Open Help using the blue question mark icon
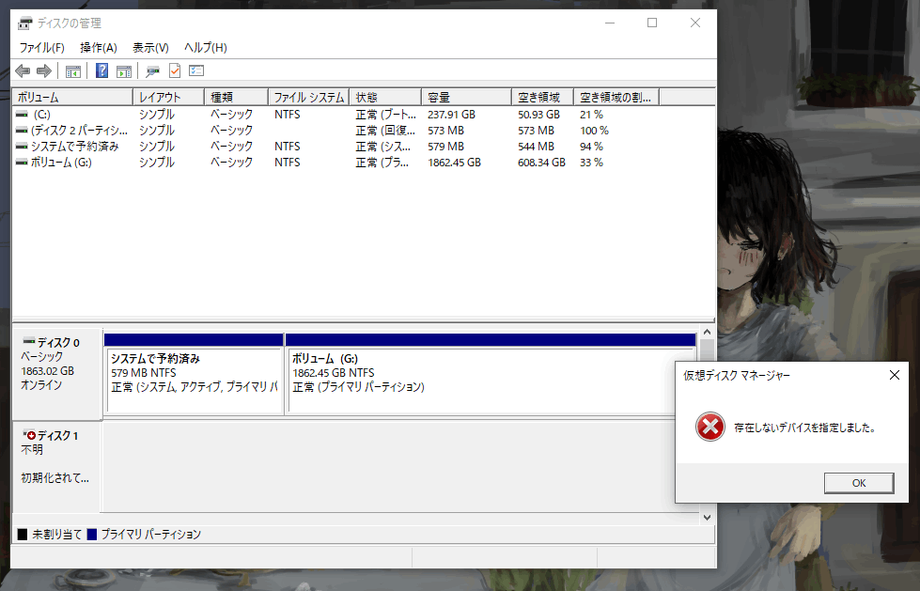 click(101, 70)
